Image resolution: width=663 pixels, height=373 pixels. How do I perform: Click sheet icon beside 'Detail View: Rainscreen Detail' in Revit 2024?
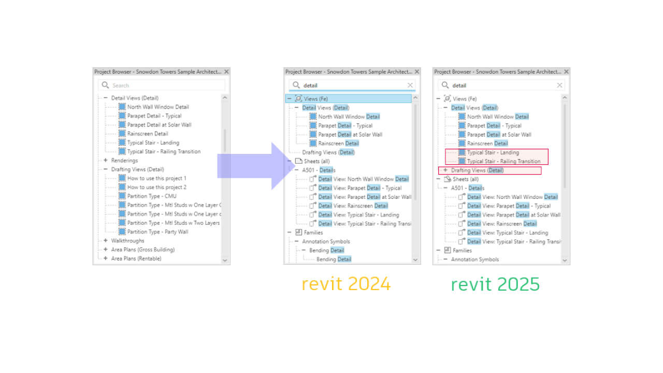(313, 206)
